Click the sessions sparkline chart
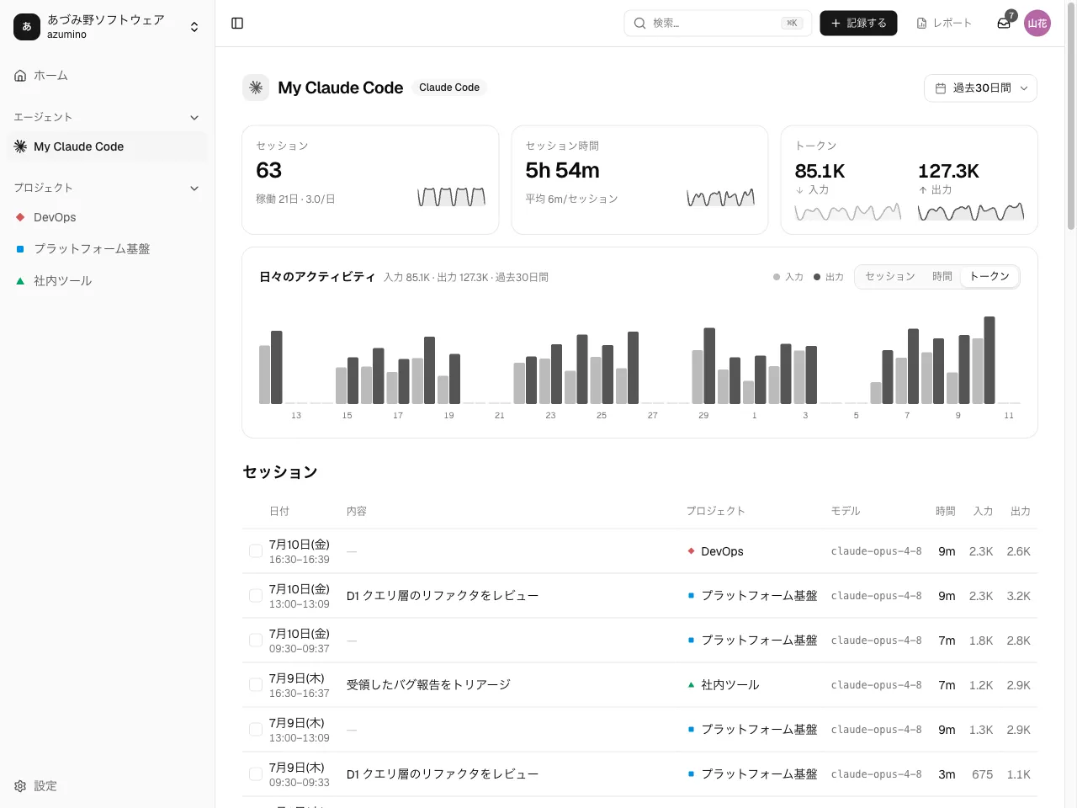The height and width of the screenshot is (808, 1077). [452, 197]
